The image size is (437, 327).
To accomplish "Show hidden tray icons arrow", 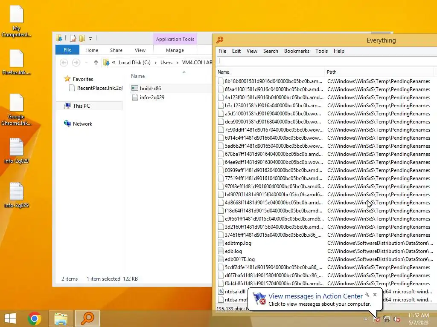I will 366,319.
